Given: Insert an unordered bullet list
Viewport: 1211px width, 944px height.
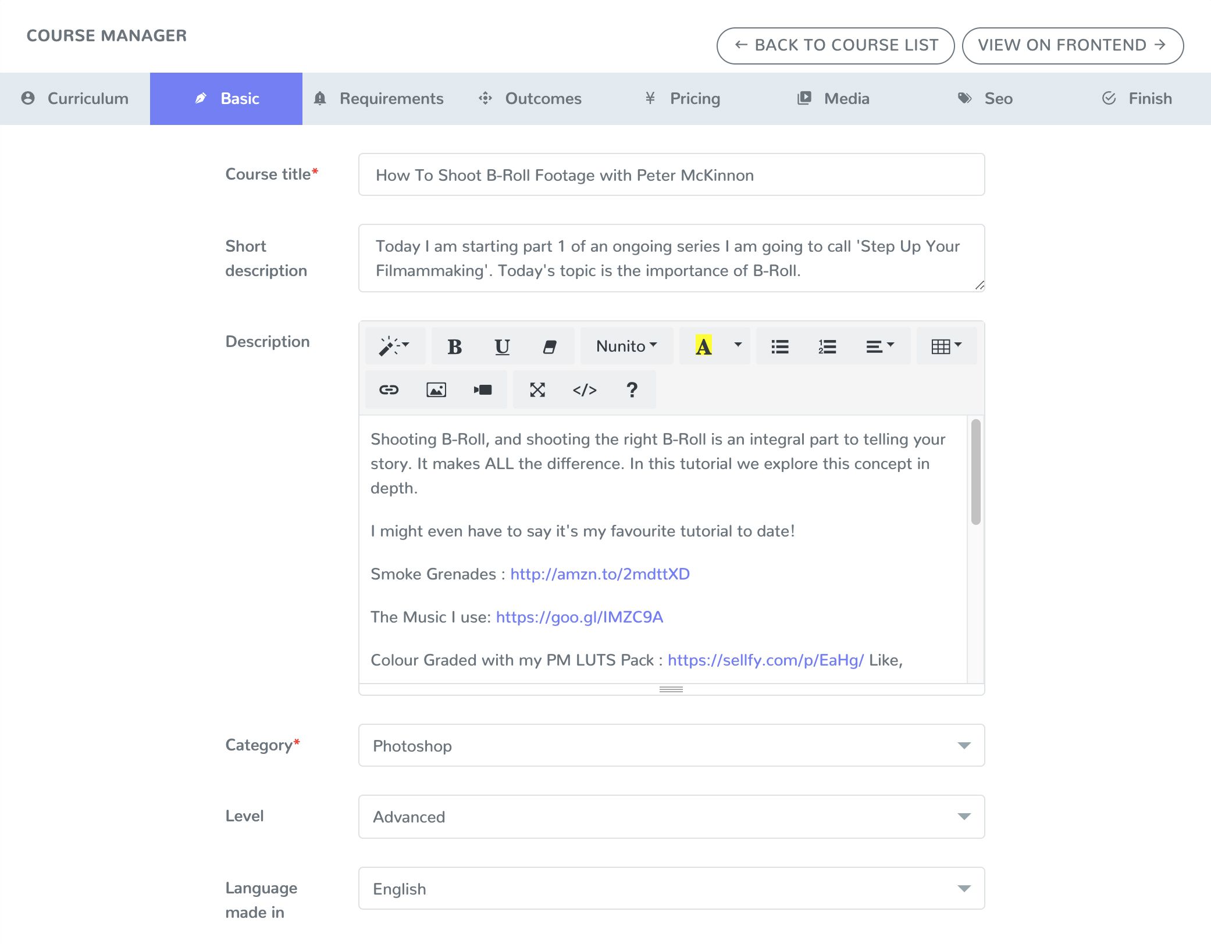Looking at the screenshot, I should tap(779, 346).
